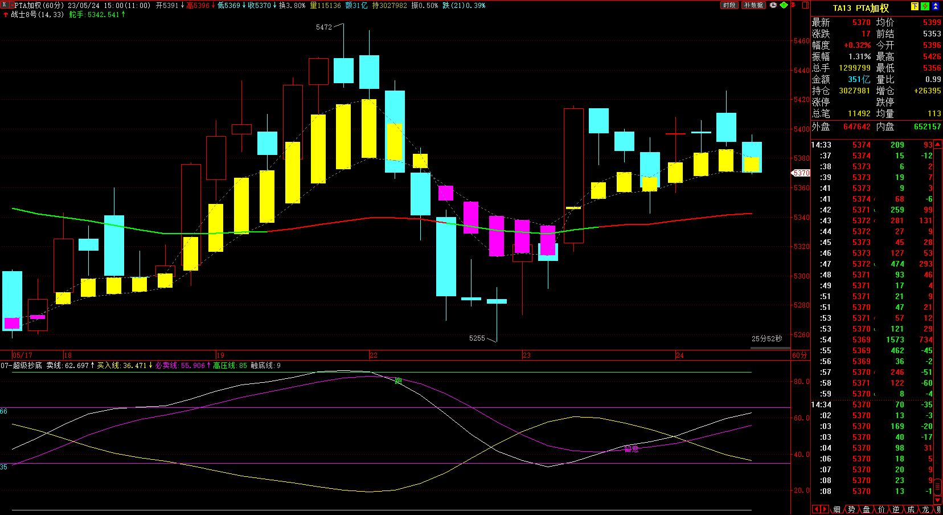Open the 价 tab
The image size is (943, 515).
tap(881, 509)
